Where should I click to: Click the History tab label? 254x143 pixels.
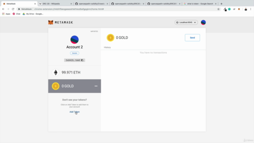(x=107, y=47)
